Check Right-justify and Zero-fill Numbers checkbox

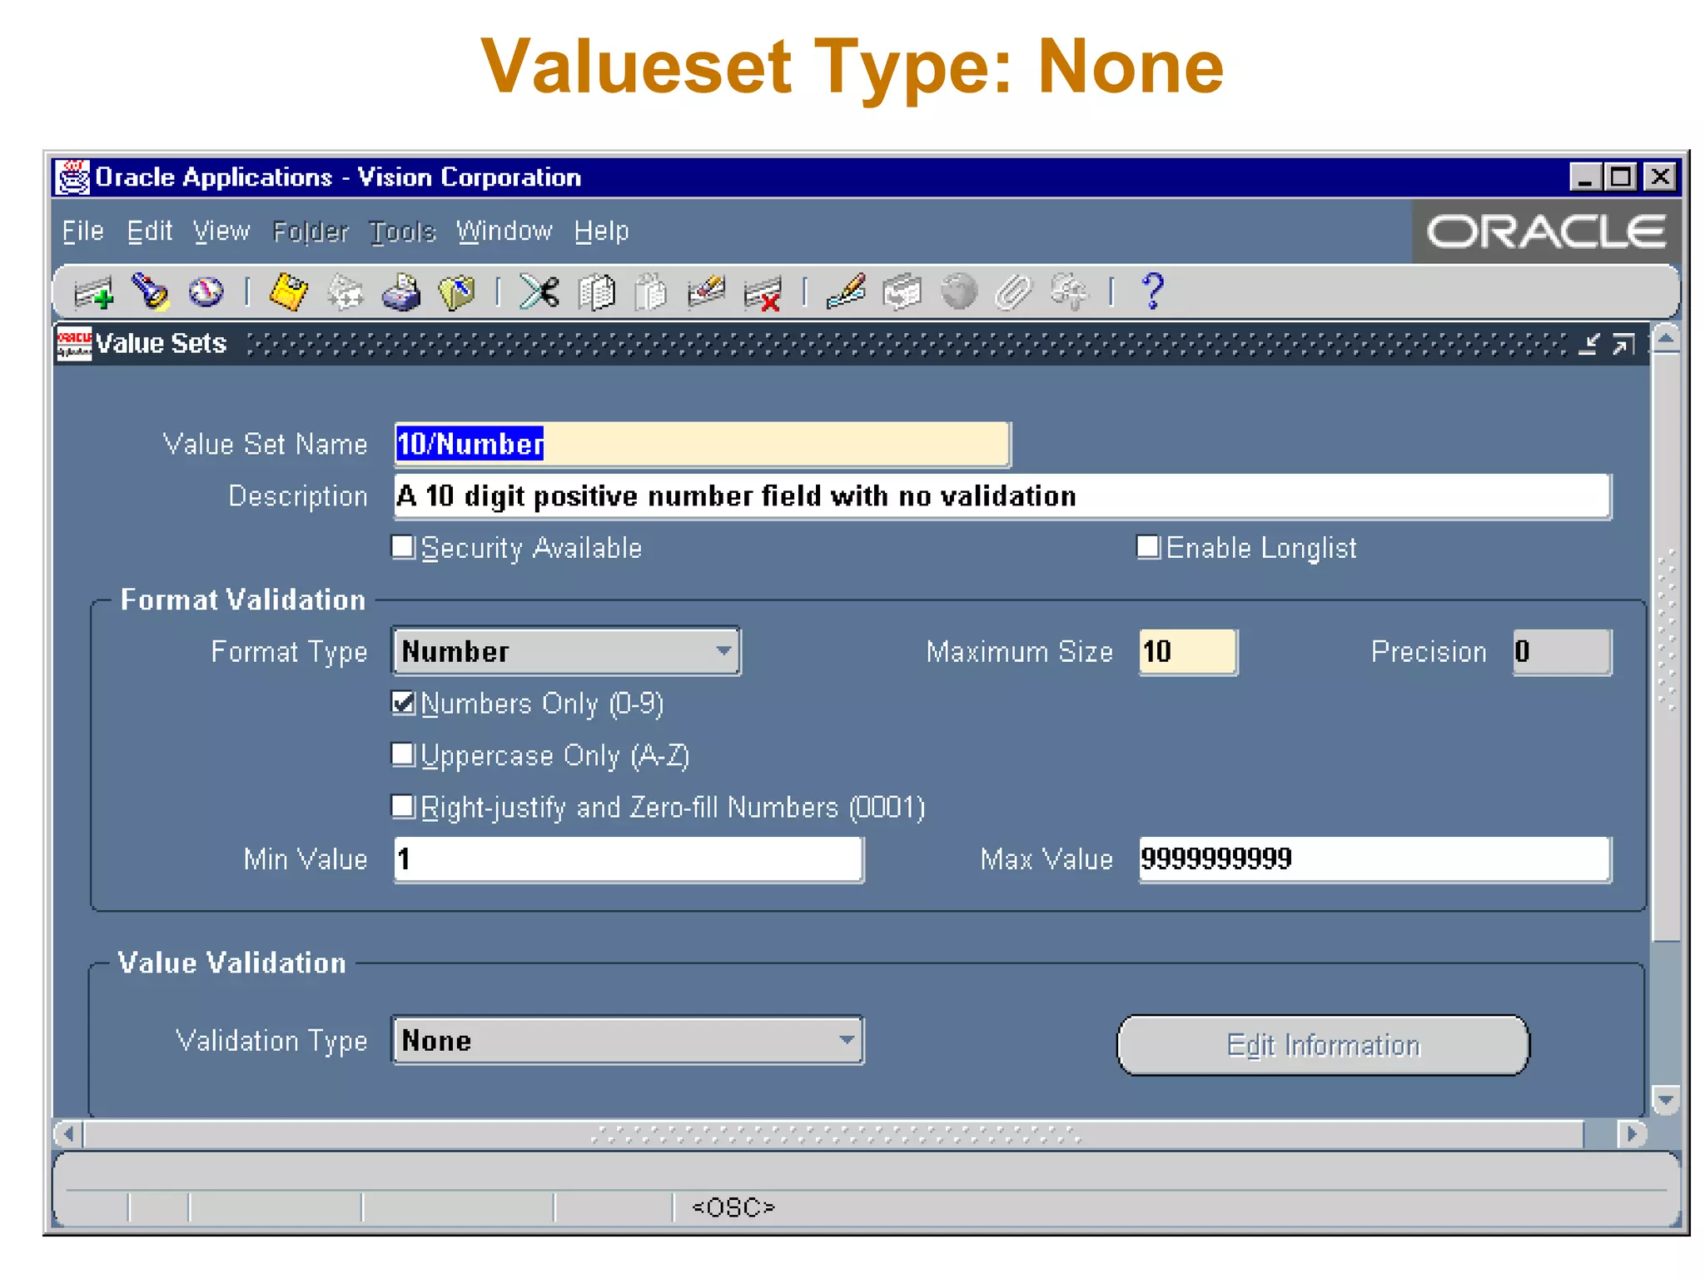click(403, 806)
